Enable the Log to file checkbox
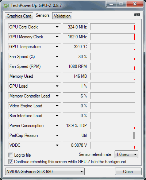Image resolution: width=146 pixels, height=180 pixels. [x=11, y=155]
